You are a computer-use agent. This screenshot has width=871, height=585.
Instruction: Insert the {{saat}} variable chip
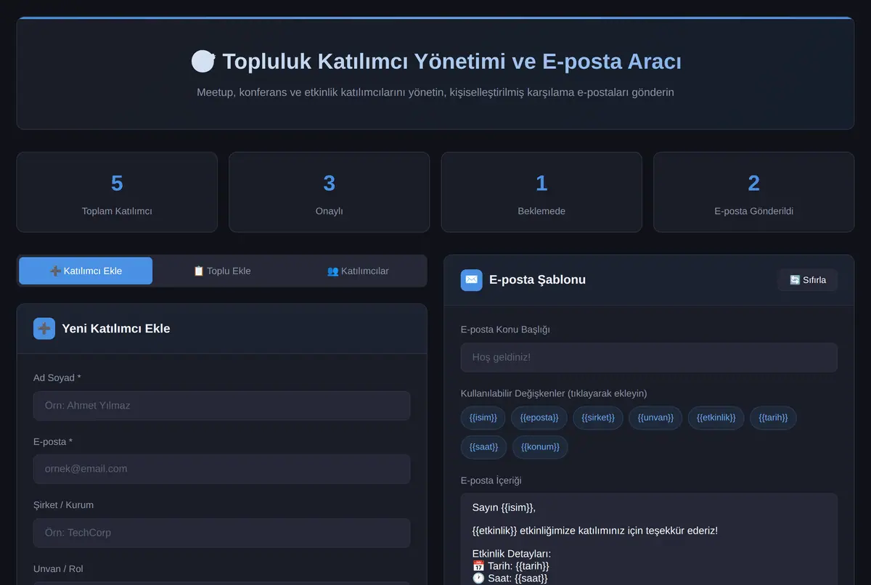[x=483, y=446]
